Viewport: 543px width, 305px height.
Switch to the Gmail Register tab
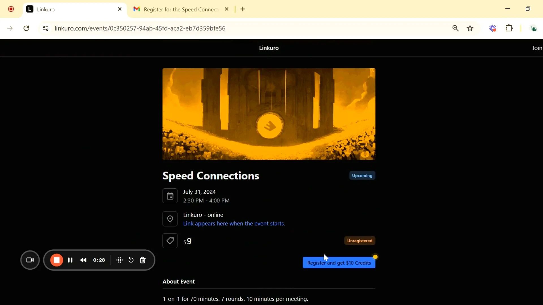coord(181,9)
